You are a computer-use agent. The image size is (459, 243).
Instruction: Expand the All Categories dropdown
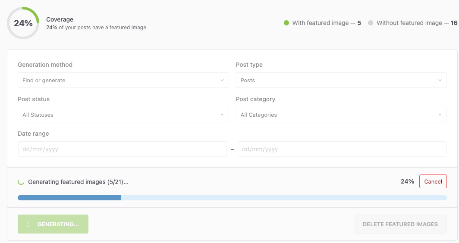click(341, 115)
